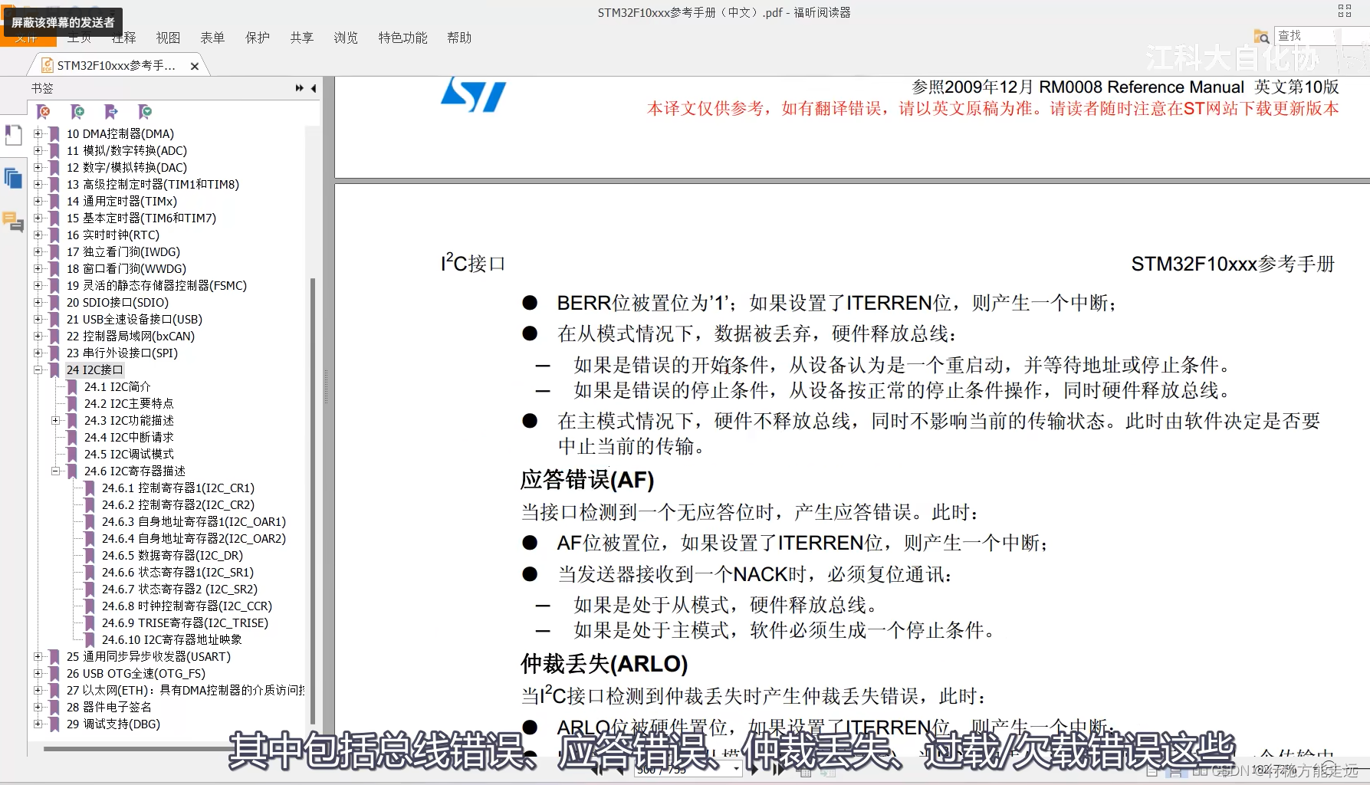Expand the 24.3 I2C功能描述 bookmark

click(55, 420)
